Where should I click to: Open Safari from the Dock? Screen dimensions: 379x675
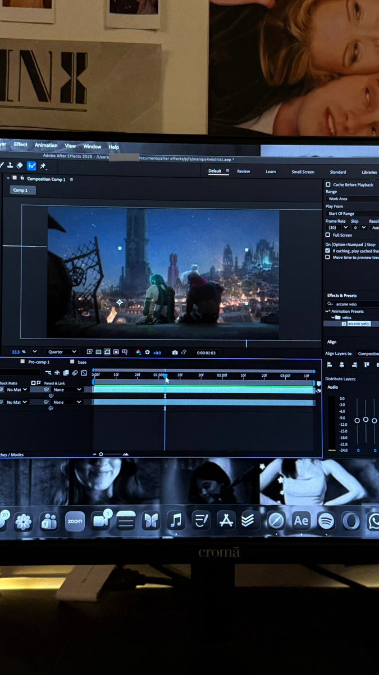tap(276, 521)
